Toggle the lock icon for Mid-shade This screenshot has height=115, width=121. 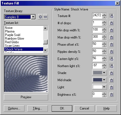(111, 80)
